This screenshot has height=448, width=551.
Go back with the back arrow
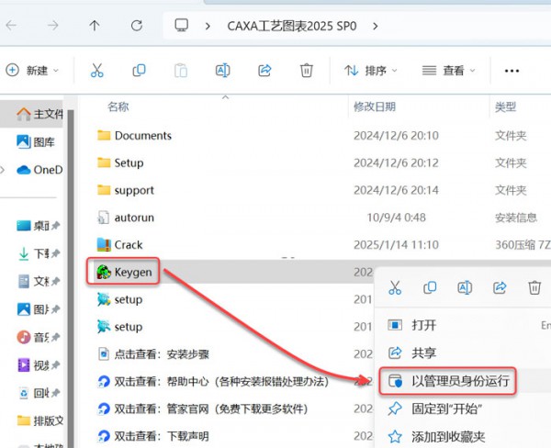click(x=11, y=26)
